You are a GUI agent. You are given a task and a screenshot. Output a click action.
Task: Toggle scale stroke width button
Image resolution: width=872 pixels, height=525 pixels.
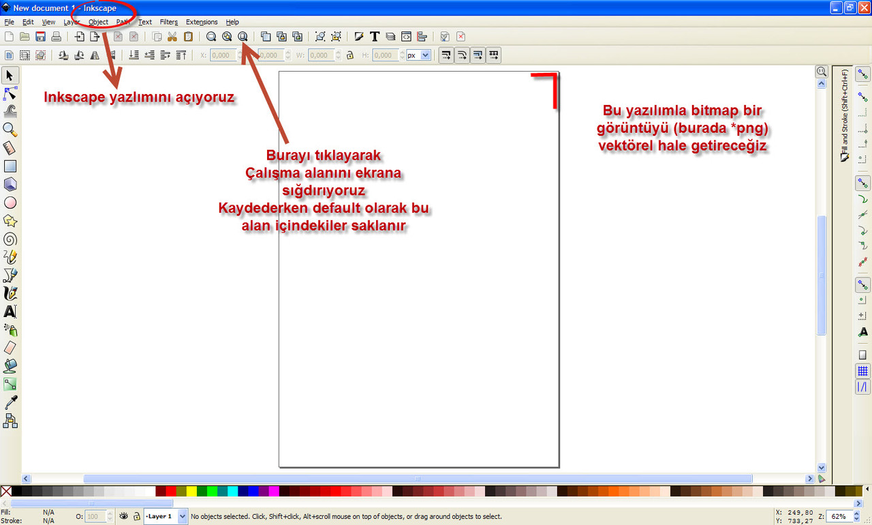click(446, 55)
